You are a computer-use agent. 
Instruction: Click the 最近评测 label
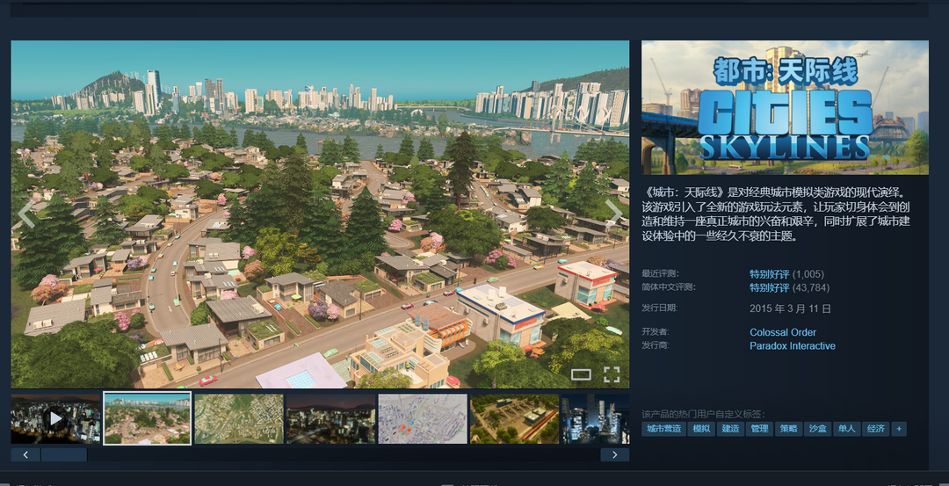(660, 273)
